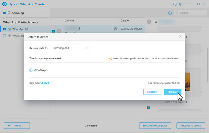This screenshot has height=133, width=209.
Task: Click the 2020-12-22 14:41:14 message timestamp
Action: click(x=176, y=102)
